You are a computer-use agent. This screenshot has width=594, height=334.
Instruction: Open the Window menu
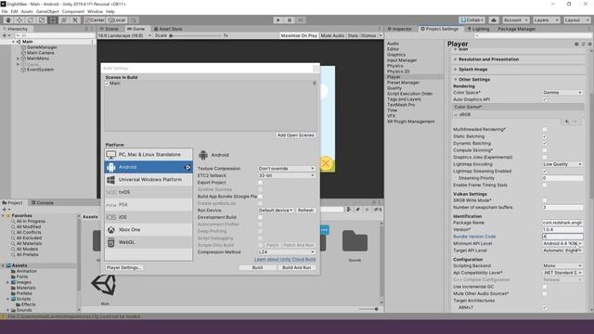pos(95,12)
